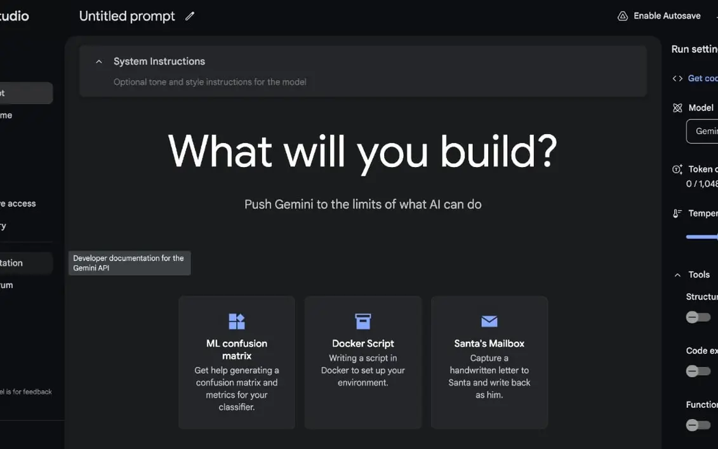Viewport: 718px width, 449px height.
Task: Click the Tools section label
Action: point(699,275)
